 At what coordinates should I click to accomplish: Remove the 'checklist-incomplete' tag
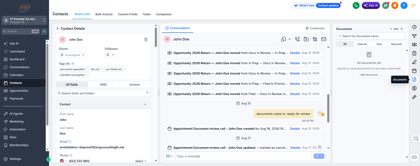tap(87, 75)
